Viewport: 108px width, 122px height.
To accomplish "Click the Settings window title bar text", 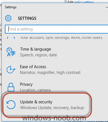I will pyautogui.click(x=11, y=7).
